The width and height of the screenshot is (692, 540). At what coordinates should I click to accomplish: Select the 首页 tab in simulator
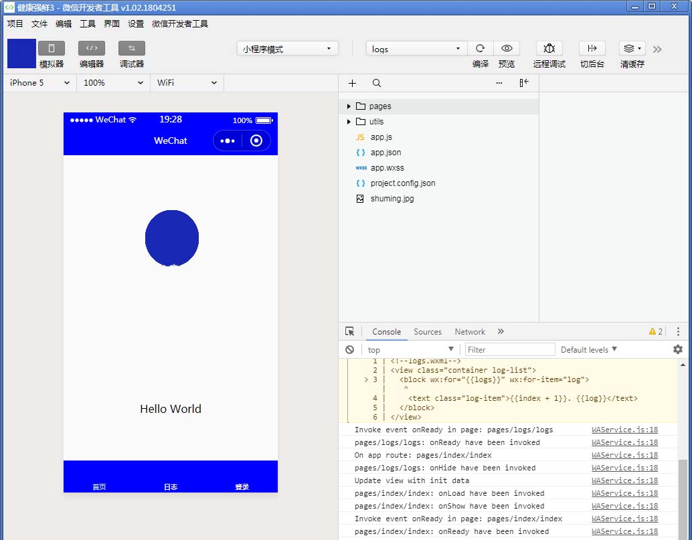pyautogui.click(x=99, y=486)
